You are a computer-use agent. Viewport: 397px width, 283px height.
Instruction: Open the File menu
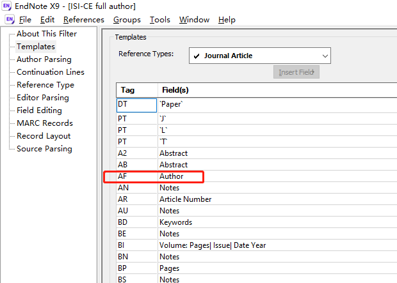click(25, 20)
